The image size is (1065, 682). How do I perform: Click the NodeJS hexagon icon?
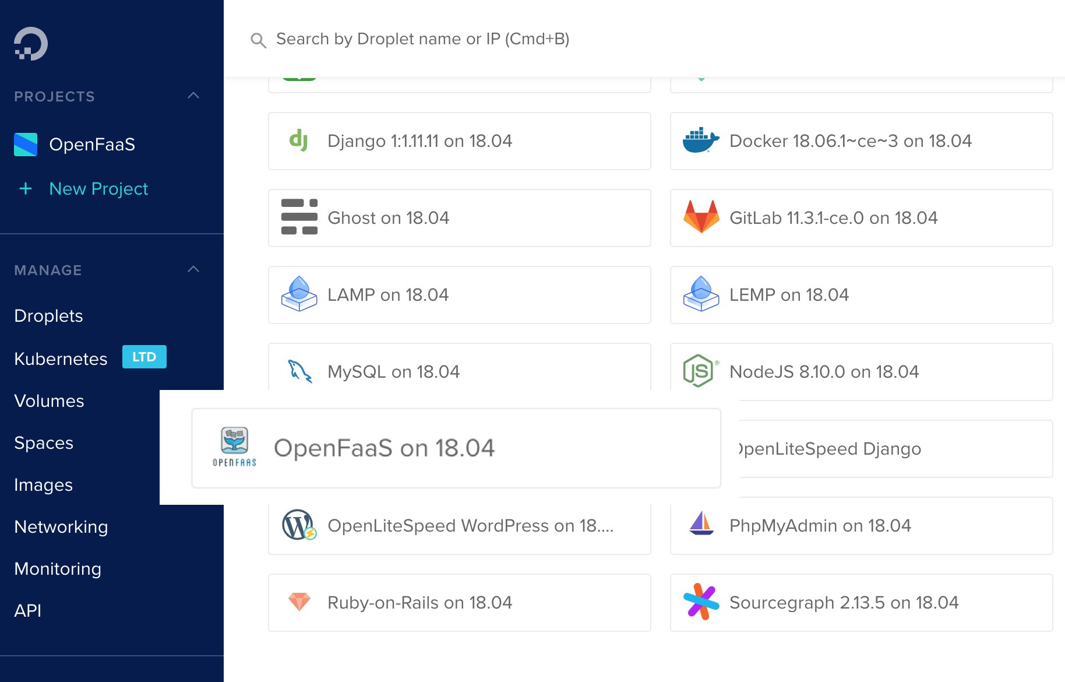[x=701, y=371]
